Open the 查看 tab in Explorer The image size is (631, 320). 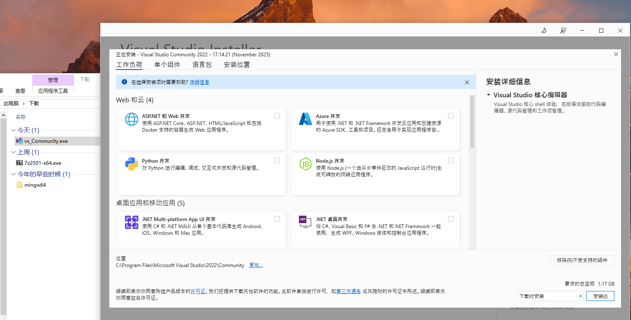click(x=20, y=91)
